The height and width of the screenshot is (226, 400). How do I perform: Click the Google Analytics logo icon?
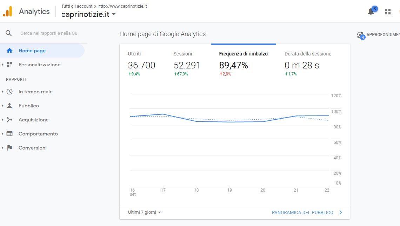pyautogui.click(x=8, y=11)
